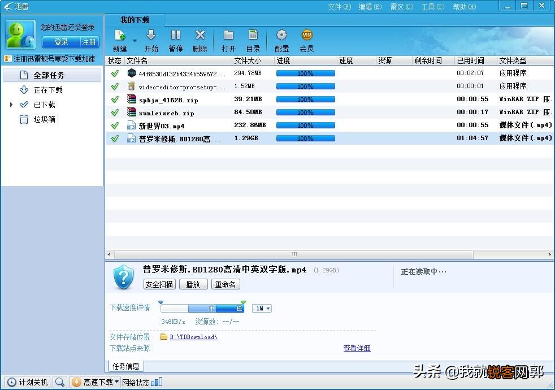Click the 注册 register button
Viewport: 555px width, 390px height.
(x=89, y=42)
